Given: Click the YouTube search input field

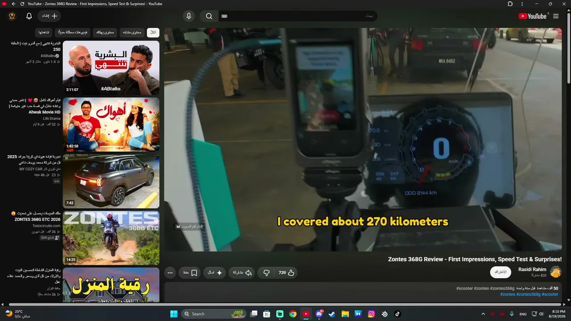Looking at the screenshot, I should [x=298, y=16].
